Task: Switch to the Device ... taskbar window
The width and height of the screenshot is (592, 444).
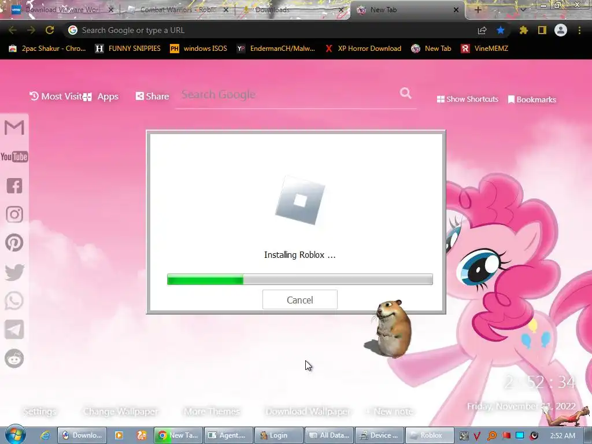Action: tap(379, 435)
